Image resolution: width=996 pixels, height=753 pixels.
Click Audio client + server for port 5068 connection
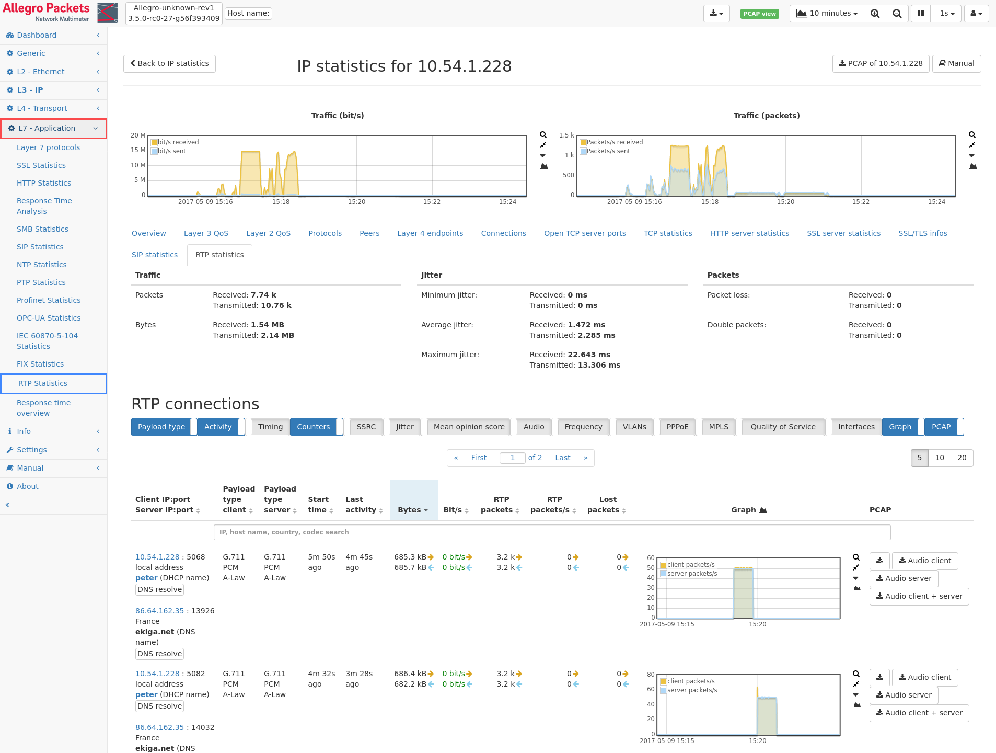coord(919,596)
